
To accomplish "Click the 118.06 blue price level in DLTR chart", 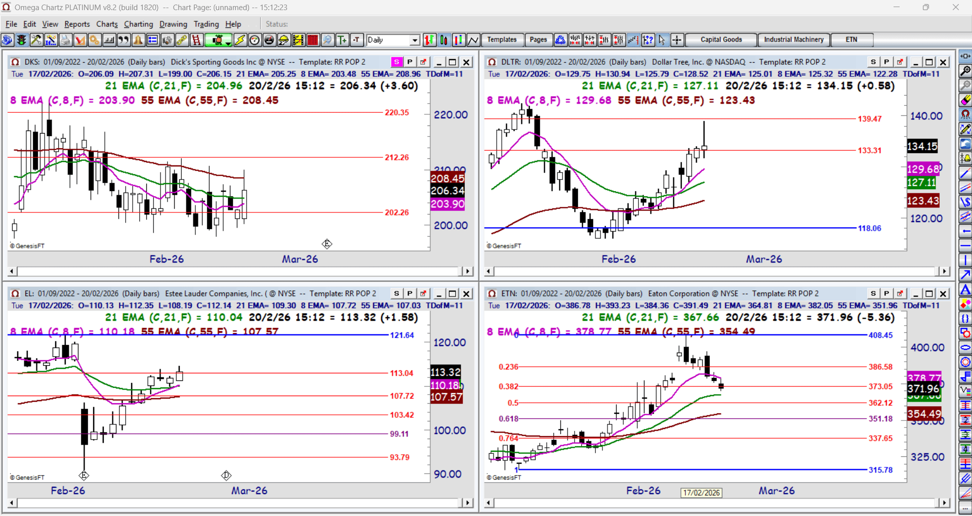I will click(x=869, y=228).
